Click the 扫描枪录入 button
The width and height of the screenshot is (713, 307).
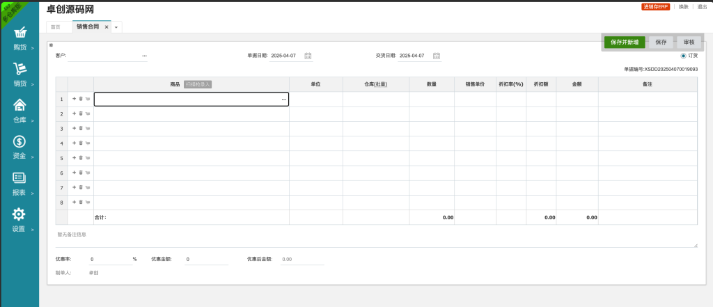[198, 84]
